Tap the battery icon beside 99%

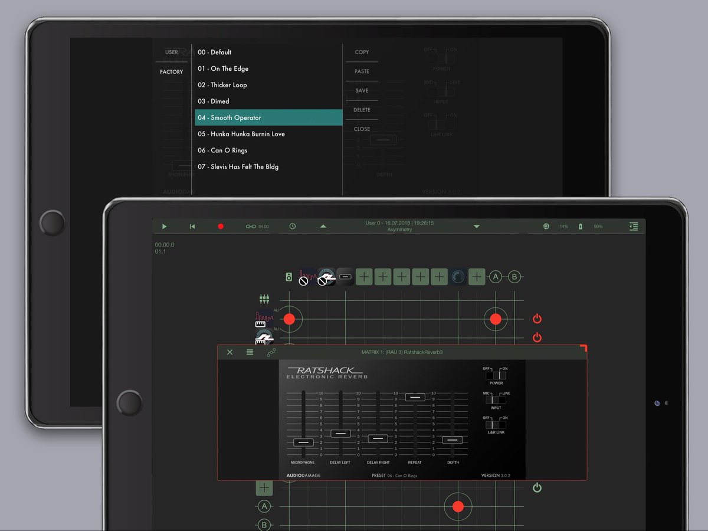click(x=580, y=227)
